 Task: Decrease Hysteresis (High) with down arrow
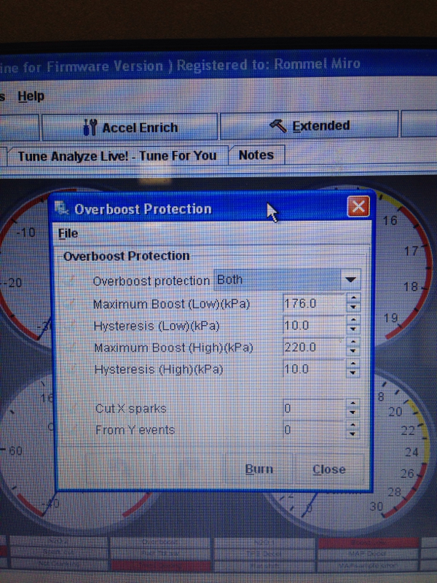coord(353,373)
